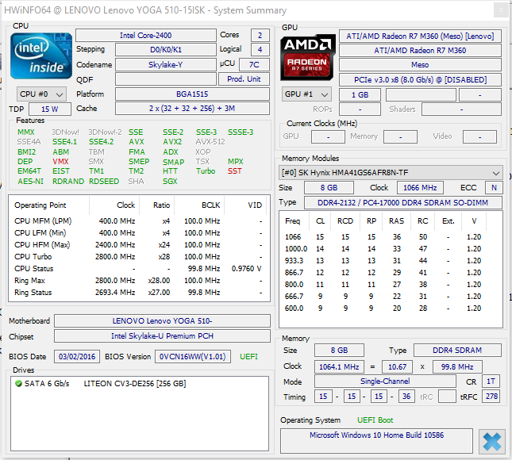This screenshot has height=460, width=512.
Task: Click the AMD Radeon R7 Series logo
Action: pyautogui.click(x=309, y=55)
